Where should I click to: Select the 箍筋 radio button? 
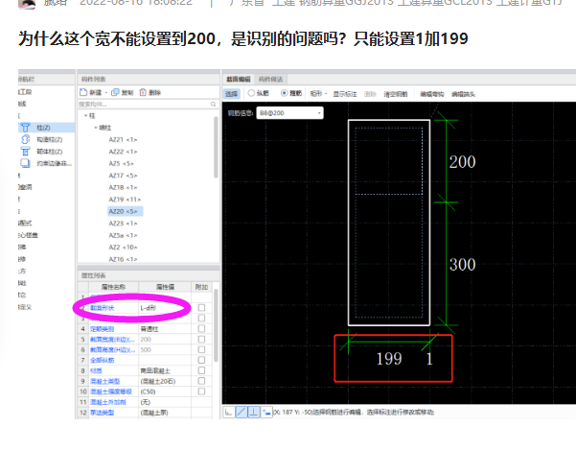(284, 93)
